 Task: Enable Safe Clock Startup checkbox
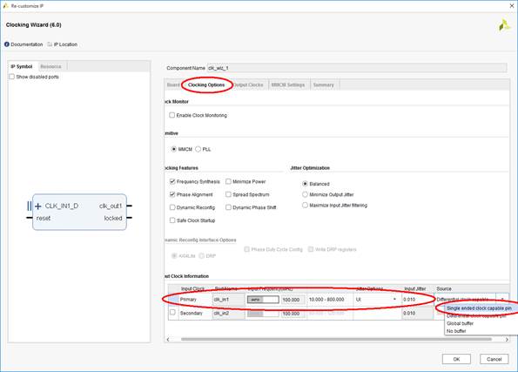point(172,220)
